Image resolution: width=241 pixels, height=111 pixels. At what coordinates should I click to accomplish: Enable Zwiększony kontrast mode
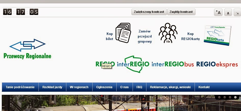[x=149, y=12]
